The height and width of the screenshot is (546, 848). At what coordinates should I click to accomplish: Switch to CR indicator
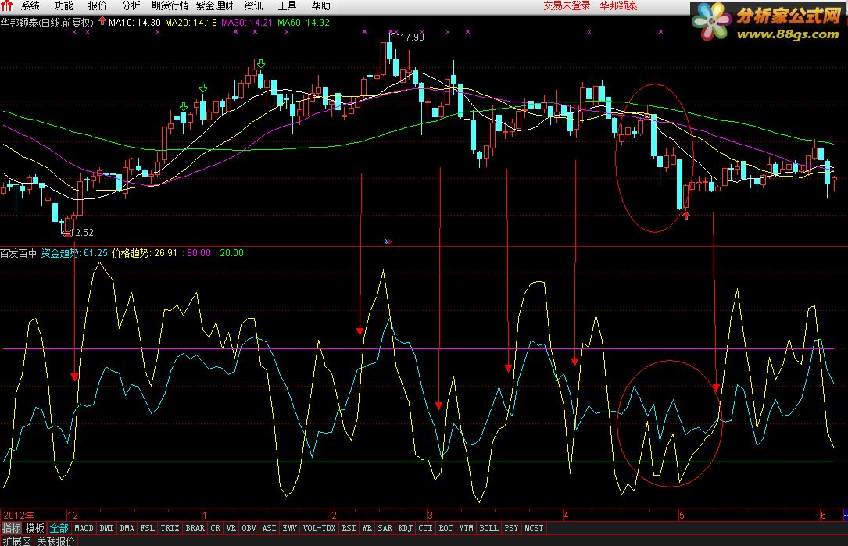pyautogui.click(x=215, y=528)
